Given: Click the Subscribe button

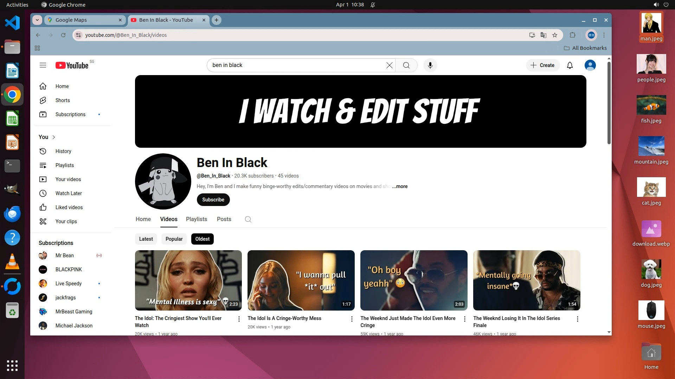Looking at the screenshot, I should point(213,200).
